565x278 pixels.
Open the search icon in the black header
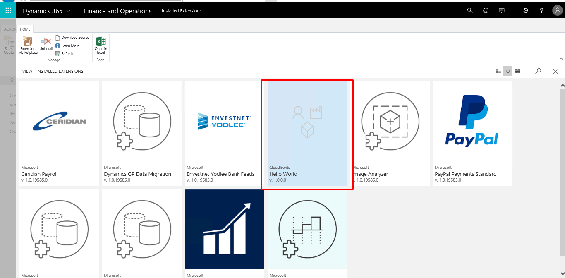[x=469, y=11]
